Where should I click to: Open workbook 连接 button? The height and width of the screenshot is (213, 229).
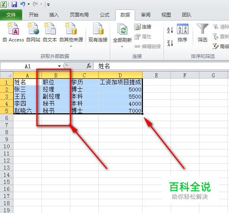click(143, 27)
